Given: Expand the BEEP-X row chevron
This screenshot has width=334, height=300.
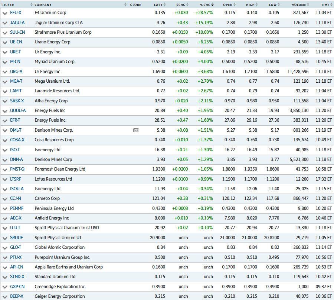Looking at the screenshot, I should point(5,297).
